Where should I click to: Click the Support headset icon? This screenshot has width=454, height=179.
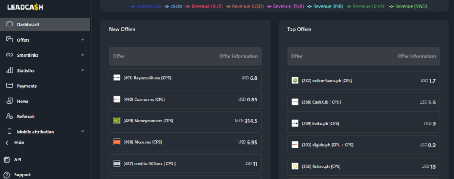(7, 175)
